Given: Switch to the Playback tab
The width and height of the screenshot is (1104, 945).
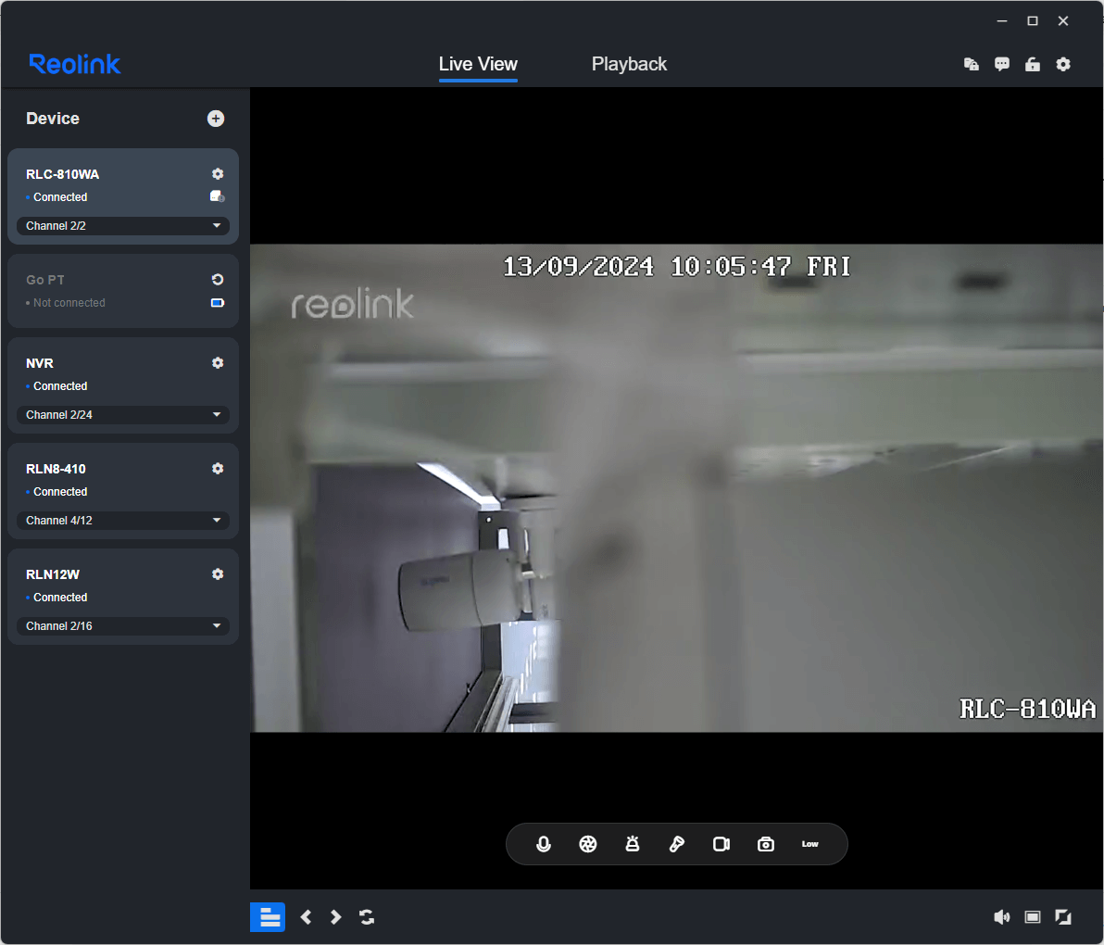Looking at the screenshot, I should pyautogui.click(x=629, y=64).
